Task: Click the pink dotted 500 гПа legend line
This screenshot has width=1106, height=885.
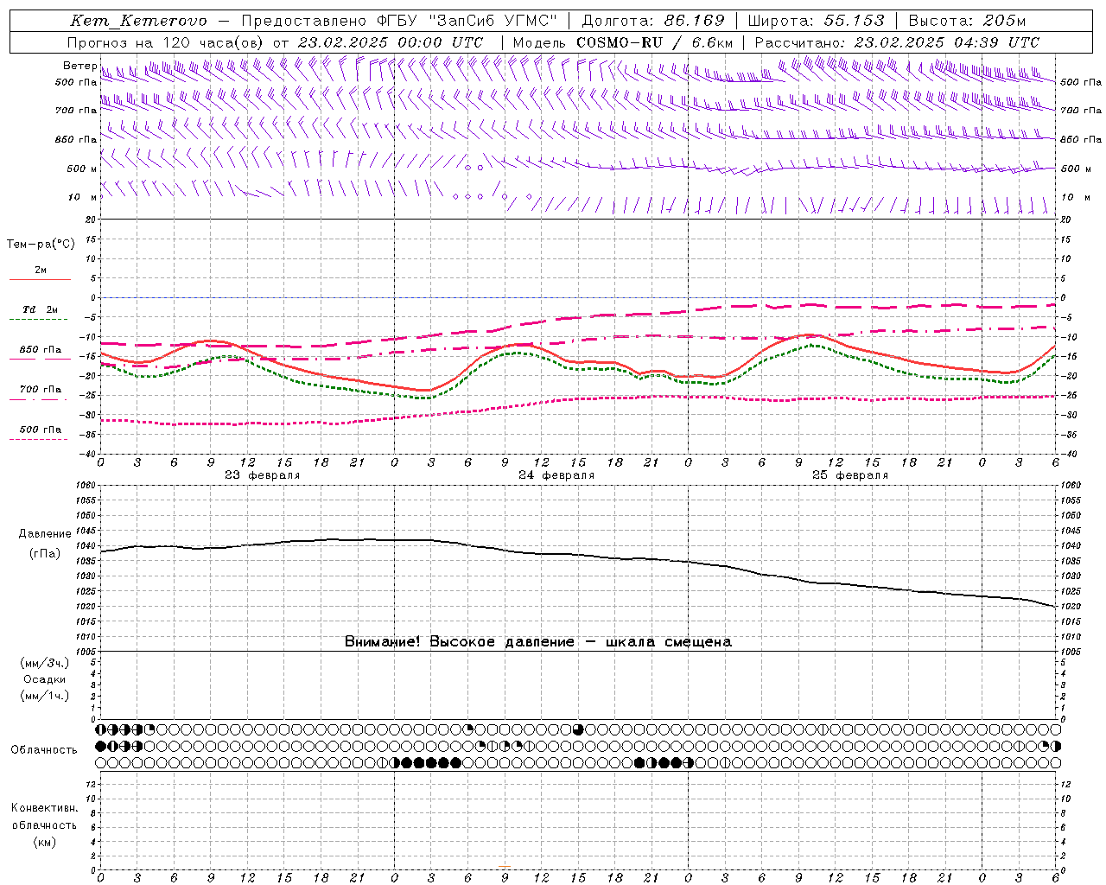Action: 39,439
